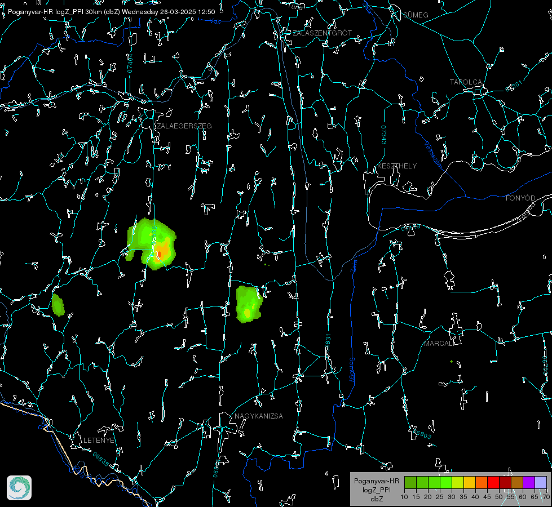Click the TAPOLCA city label

(x=466, y=82)
